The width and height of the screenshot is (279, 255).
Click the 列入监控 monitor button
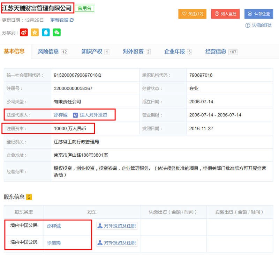225,14
